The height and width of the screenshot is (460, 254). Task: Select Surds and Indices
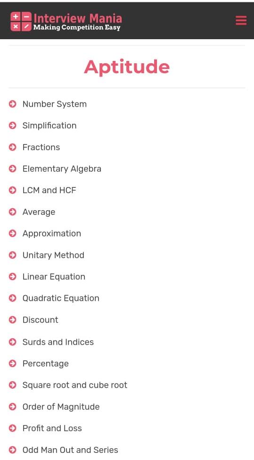[58, 342]
